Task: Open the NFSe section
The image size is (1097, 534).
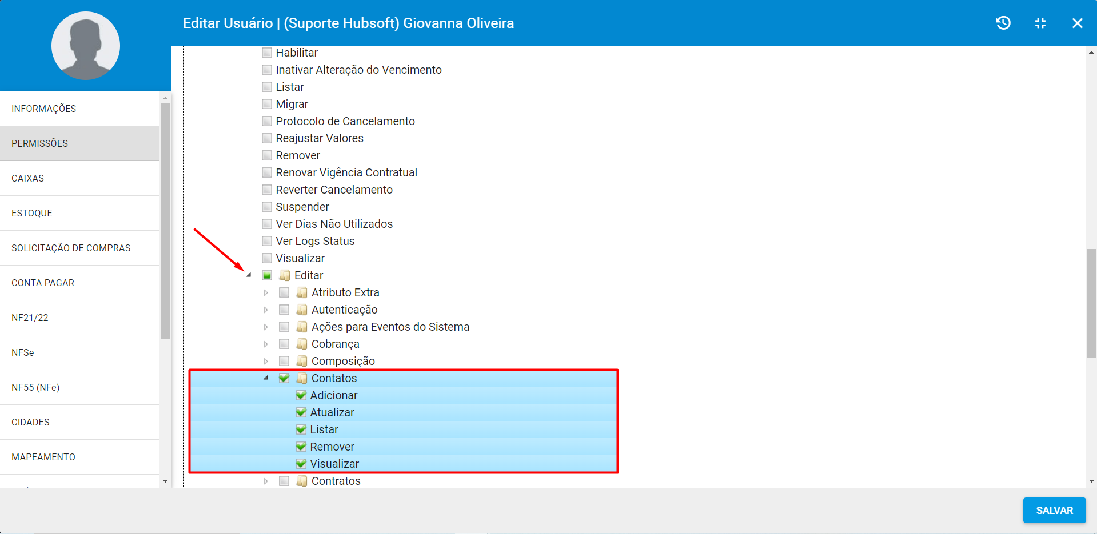Action: [80, 352]
